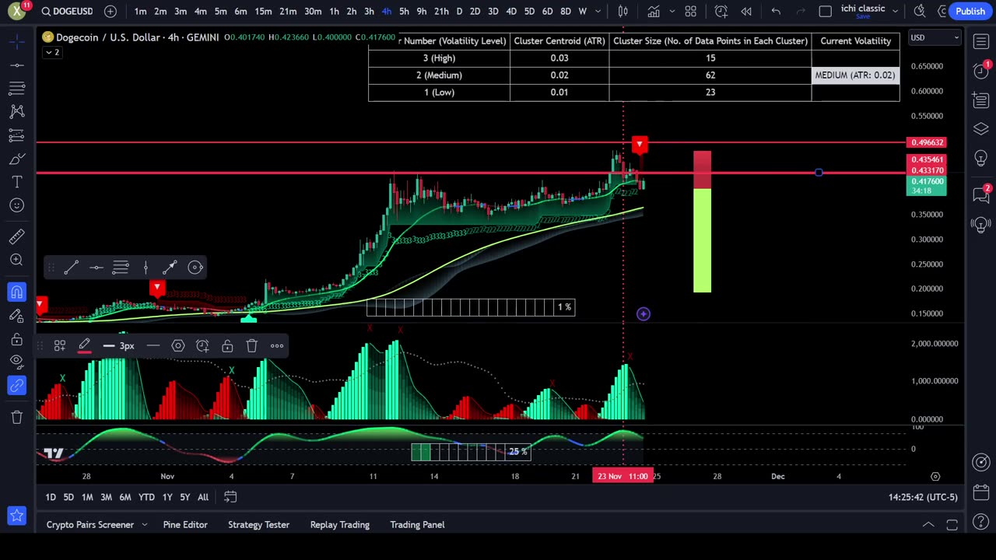Open line color pencil swatch
Screen dimensions: 996x560
click(x=84, y=345)
